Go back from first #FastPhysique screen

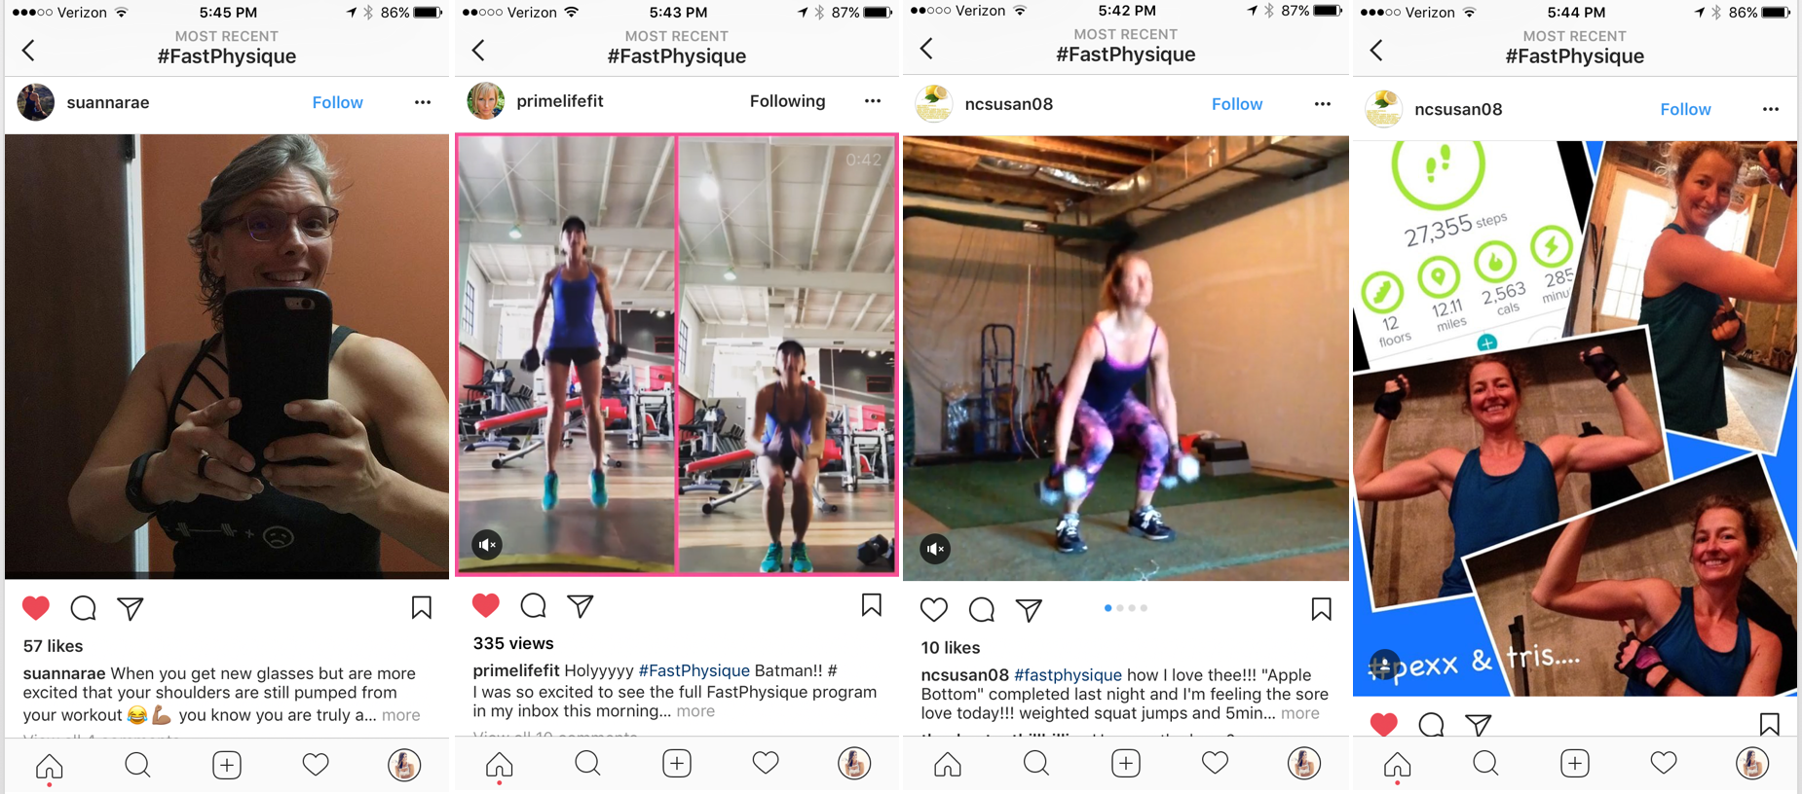tap(29, 50)
